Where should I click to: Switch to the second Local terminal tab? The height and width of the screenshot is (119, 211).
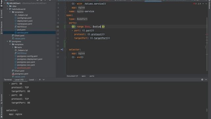click(x=32, y=80)
